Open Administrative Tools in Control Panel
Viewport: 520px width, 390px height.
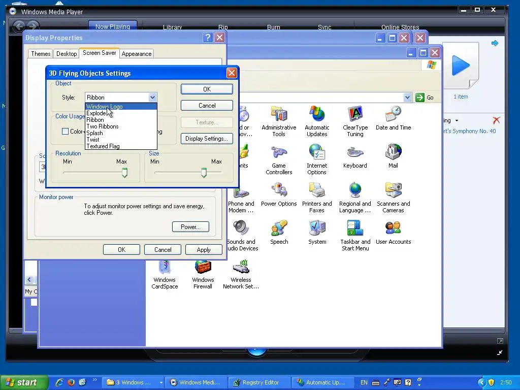(279, 121)
